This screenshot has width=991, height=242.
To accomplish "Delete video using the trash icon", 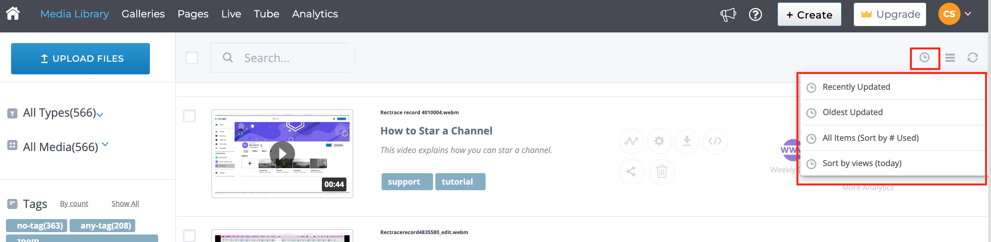I will pyautogui.click(x=662, y=172).
